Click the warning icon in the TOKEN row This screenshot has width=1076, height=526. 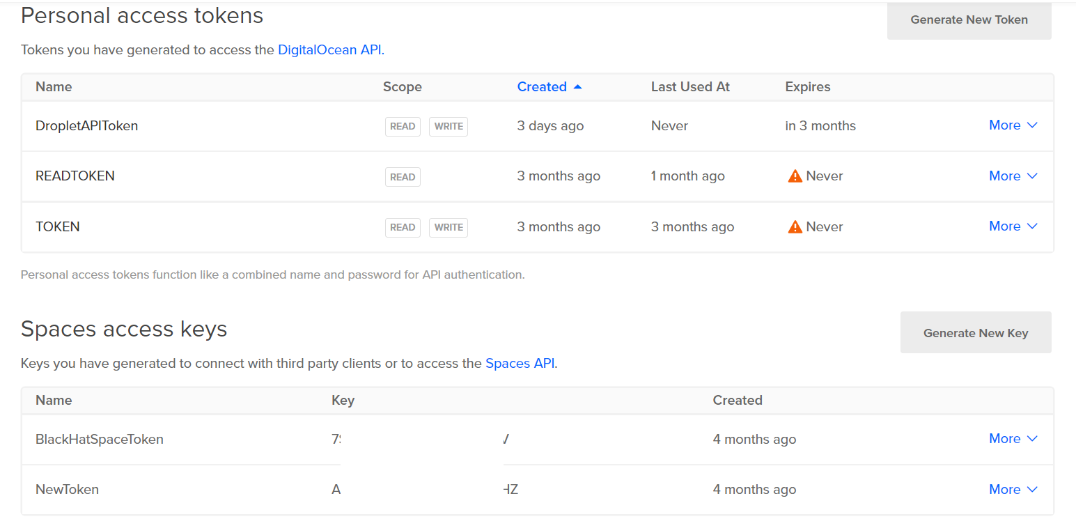(795, 227)
